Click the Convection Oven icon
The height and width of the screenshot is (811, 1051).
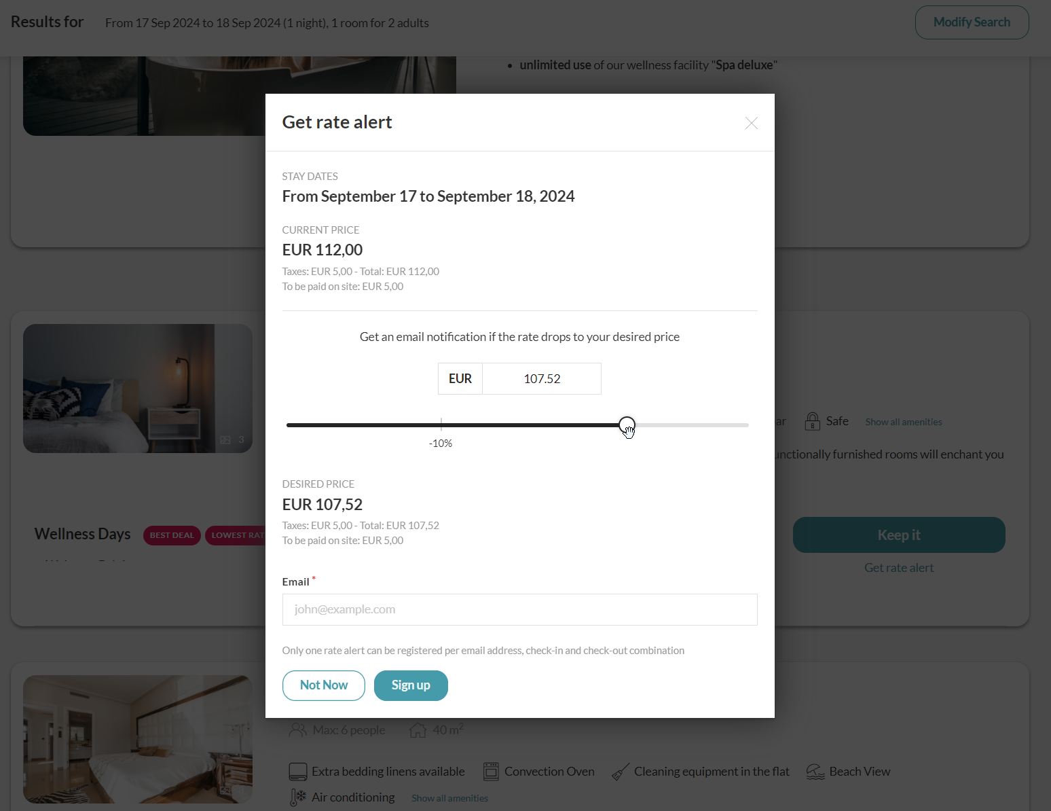point(491,772)
